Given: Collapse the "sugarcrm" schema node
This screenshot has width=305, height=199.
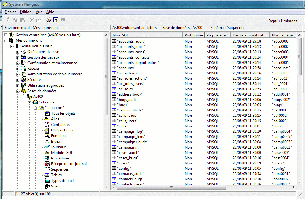Looking at the screenshot, I should point(35,108).
